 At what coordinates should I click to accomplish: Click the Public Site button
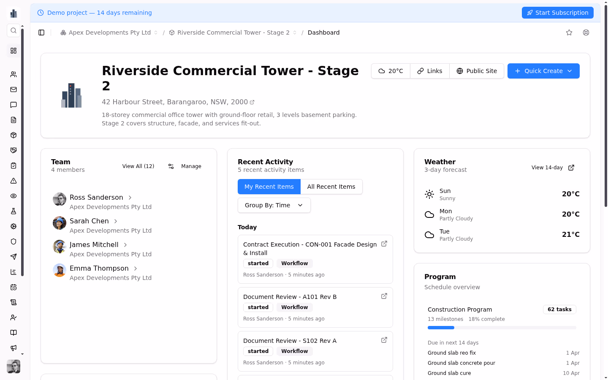(x=476, y=71)
